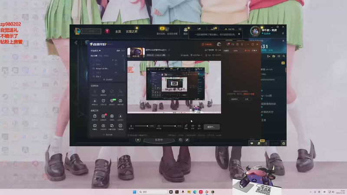The width and height of the screenshot is (347, 195).
Task: Open the Windows Start button
Action: click(x=134, y=192)
